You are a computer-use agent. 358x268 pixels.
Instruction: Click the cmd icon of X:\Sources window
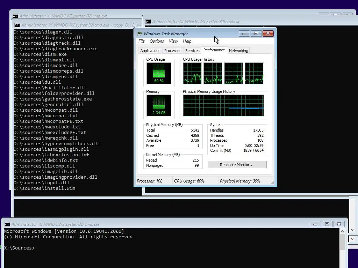7,224
